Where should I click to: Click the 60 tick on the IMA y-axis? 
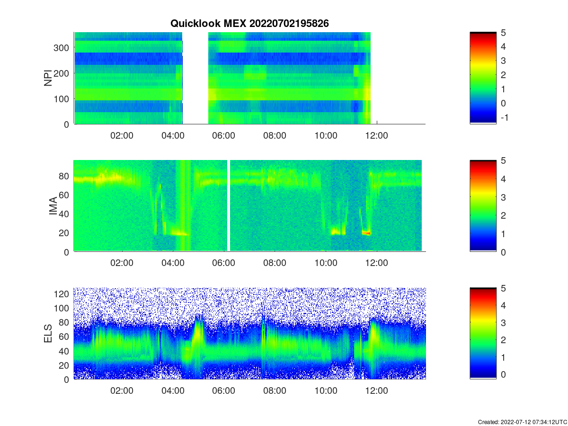[64, 195]
